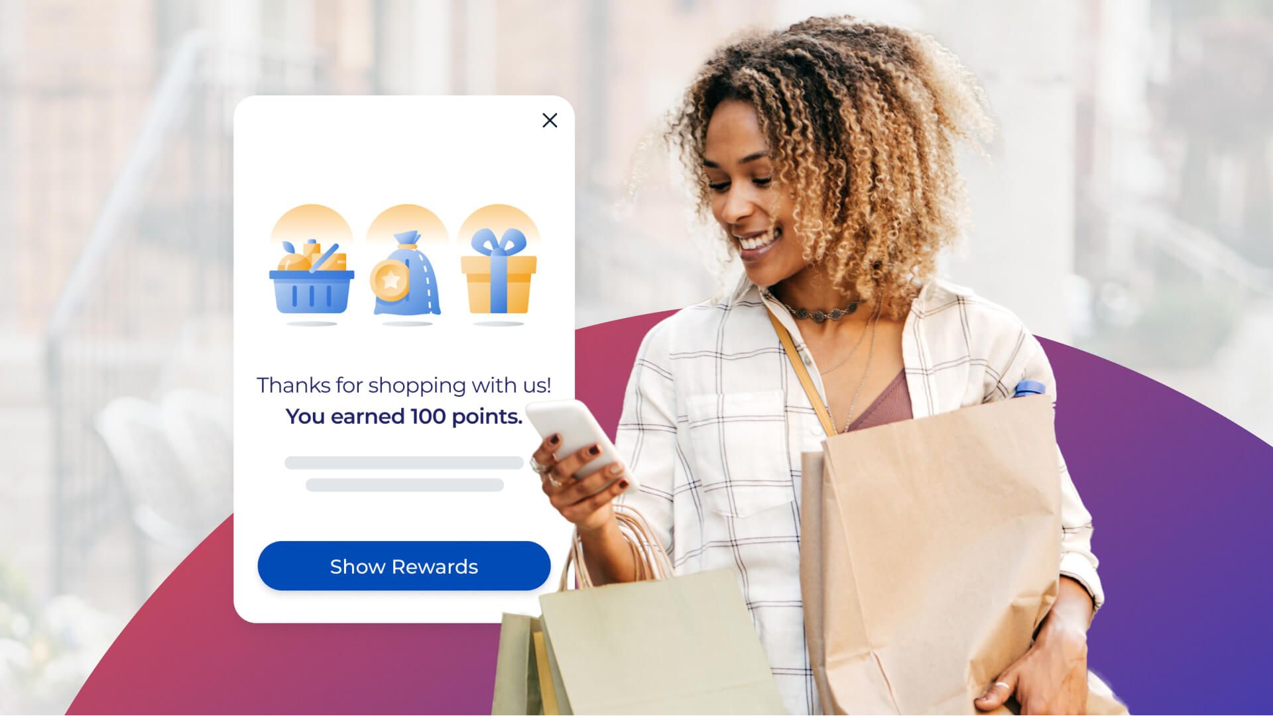This screenshot has height=716, width=1273.
Task: Click Show Rewards button
Action: point(404,566)
